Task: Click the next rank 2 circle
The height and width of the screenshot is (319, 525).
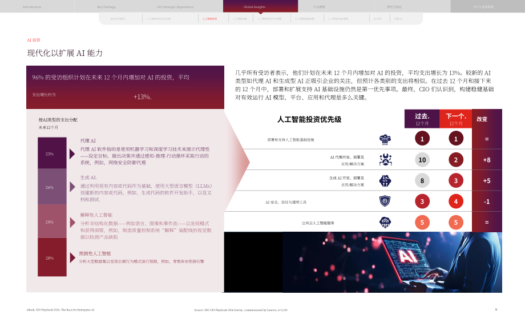Action: pyautogui.click(x=456, y=160)
